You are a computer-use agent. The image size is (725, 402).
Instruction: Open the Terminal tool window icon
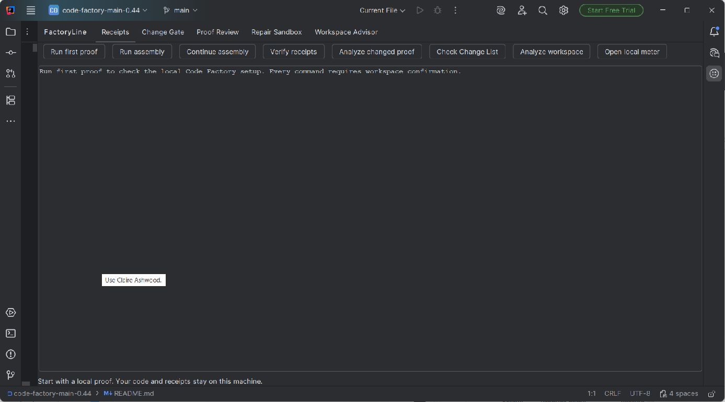coord(10,334)
